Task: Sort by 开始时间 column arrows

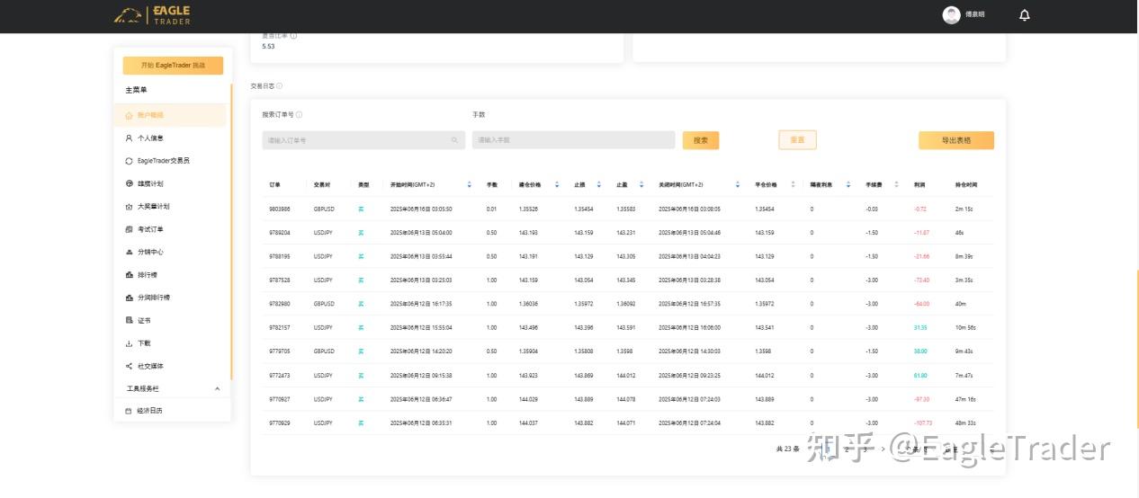Action: tap(469, 184)
